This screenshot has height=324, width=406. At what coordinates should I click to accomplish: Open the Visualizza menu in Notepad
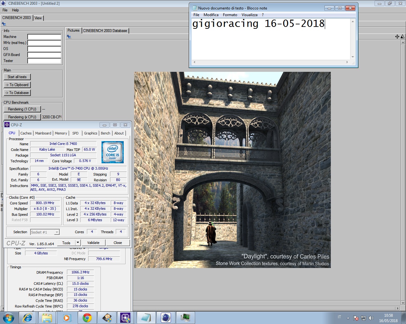click(250, 15)
